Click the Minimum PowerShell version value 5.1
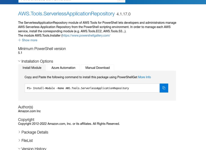Image resolution: width=206 pixels, height=150 pixels. point(20,53)
